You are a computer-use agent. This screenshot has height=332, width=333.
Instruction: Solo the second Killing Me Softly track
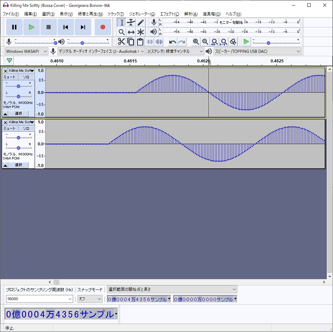coord(26,129)
